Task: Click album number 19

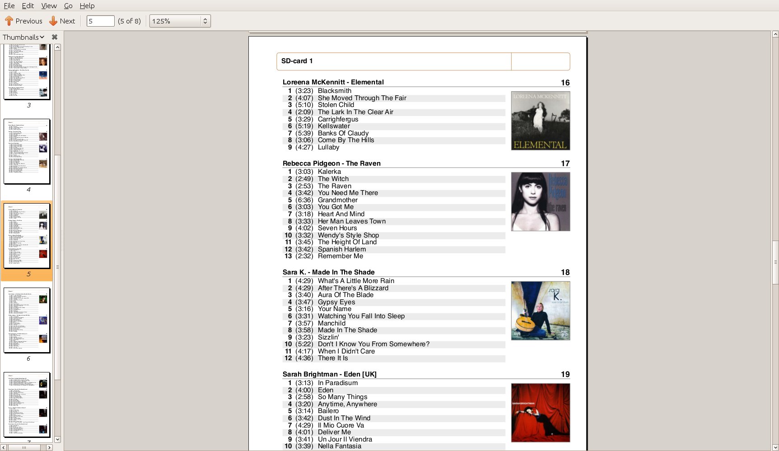Action: tap(565, 374)
